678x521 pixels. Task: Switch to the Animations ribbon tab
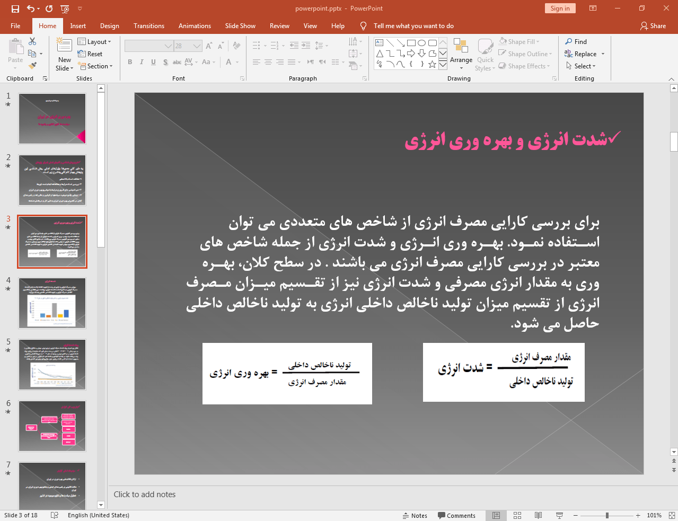pos(195,25)
